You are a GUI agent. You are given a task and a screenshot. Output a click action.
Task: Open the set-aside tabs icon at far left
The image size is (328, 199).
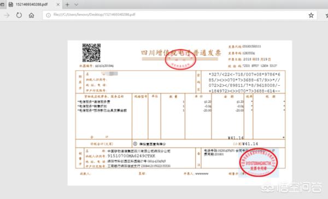pos(2,4)
